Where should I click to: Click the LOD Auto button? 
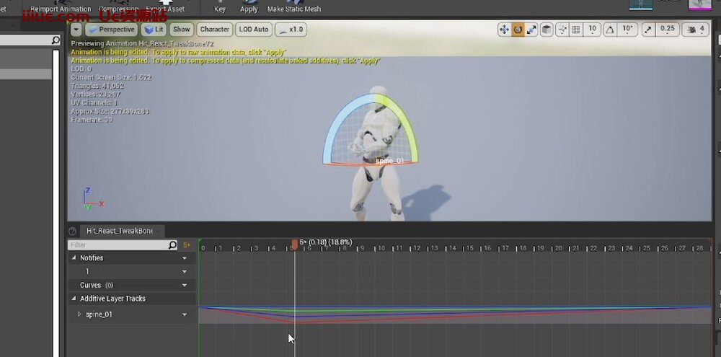pos(254,30)
